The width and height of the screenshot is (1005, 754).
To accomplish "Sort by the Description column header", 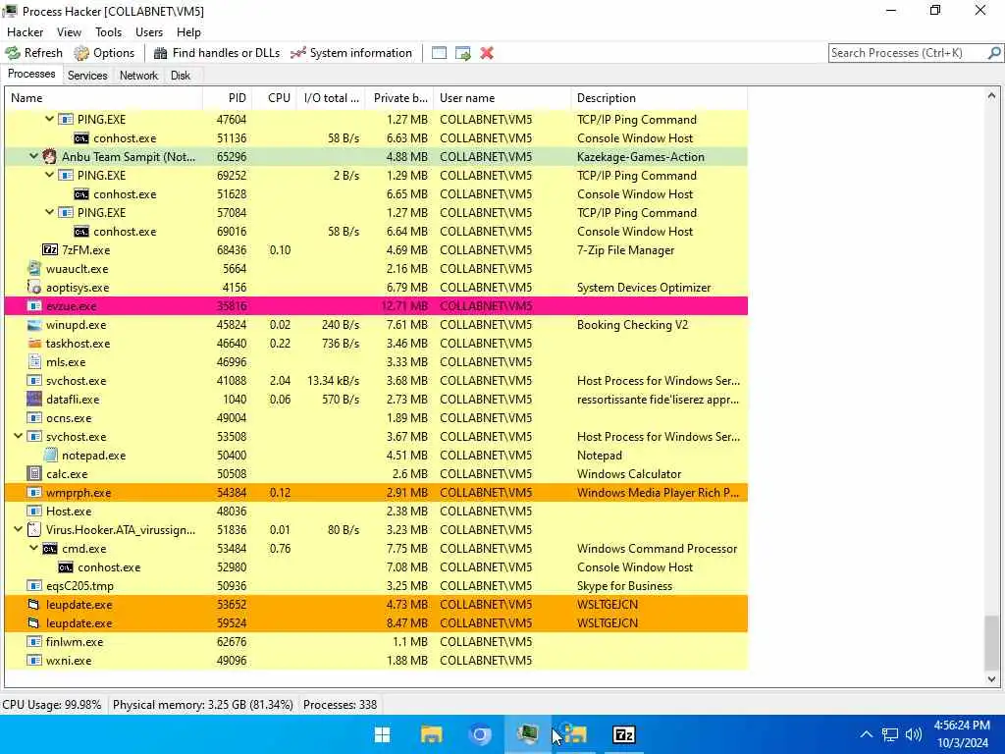I will coord(659,98).
